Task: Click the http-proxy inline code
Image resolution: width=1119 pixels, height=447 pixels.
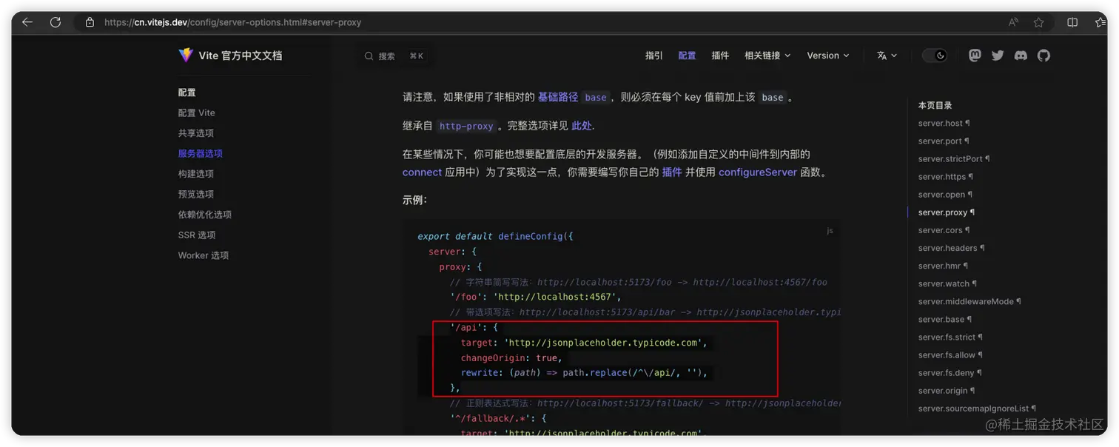Action: pos(466,127)
